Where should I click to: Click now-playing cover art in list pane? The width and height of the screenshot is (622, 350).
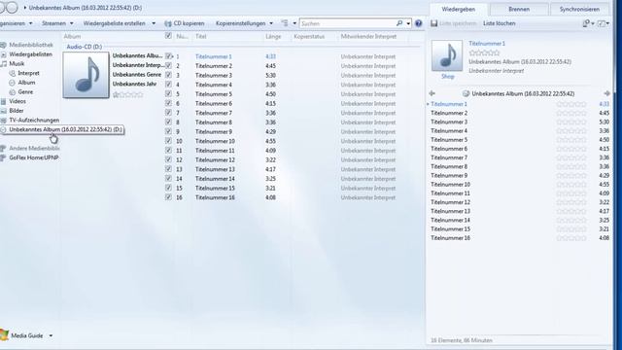(447, 55)
